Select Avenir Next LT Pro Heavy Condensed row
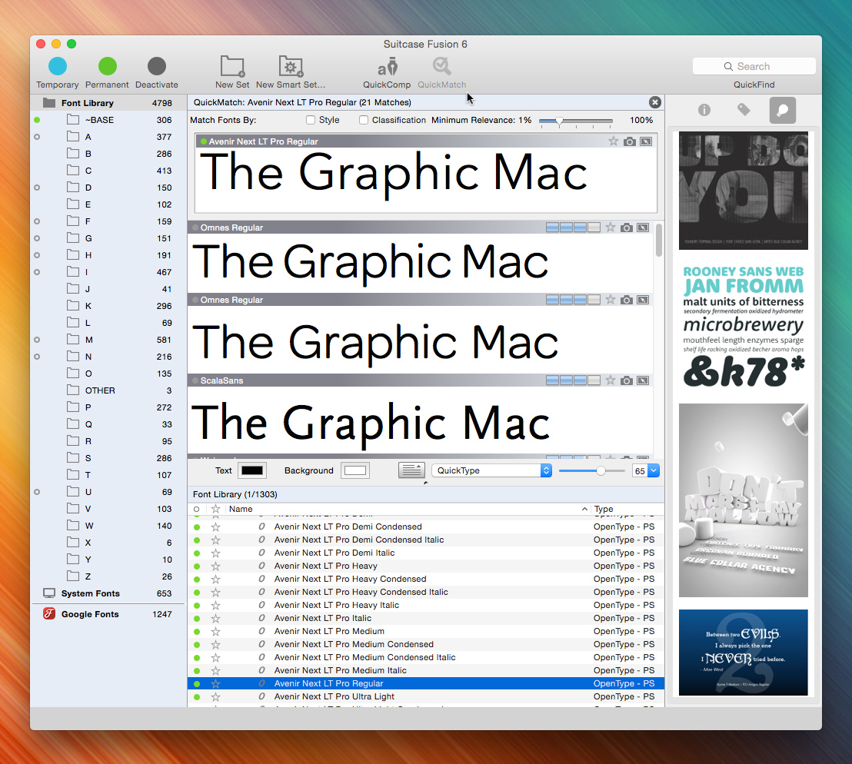852x764 pixels. pyautogui.click(x=426, y=579)
